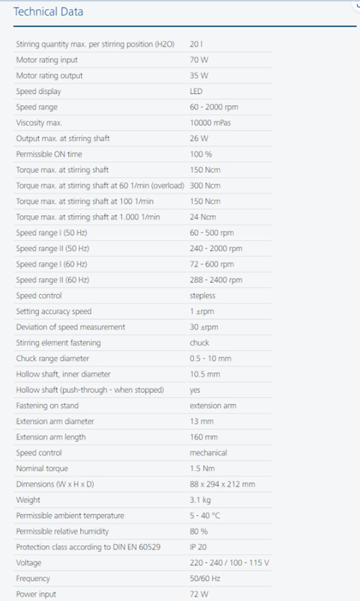Click the Protection class DIN EN 60529 label
This screenshot has height=601, width=360.
[x=88, y=547]
